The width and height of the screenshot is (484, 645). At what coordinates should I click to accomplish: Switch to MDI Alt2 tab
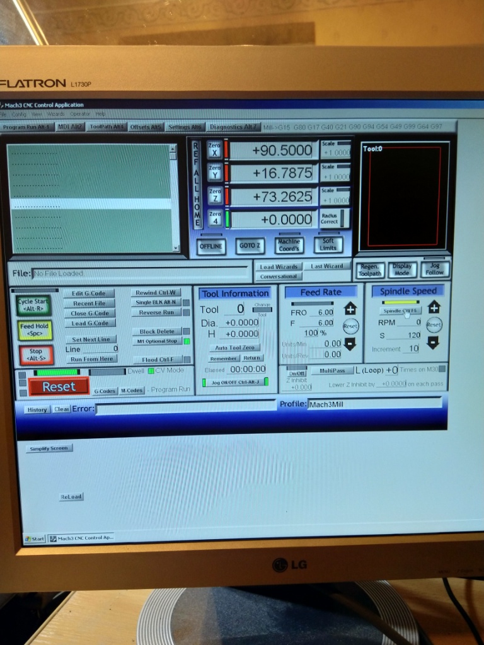pyautogui.click(x=69, y=127)
